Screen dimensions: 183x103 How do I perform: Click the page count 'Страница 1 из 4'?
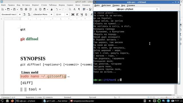click(x=8, y=97)
